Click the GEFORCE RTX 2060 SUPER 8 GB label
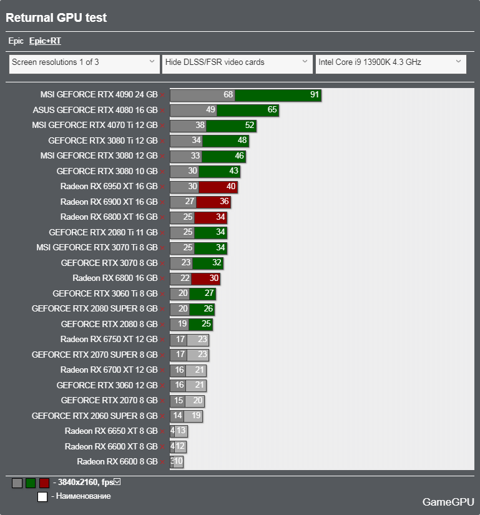 click(94, 416)
